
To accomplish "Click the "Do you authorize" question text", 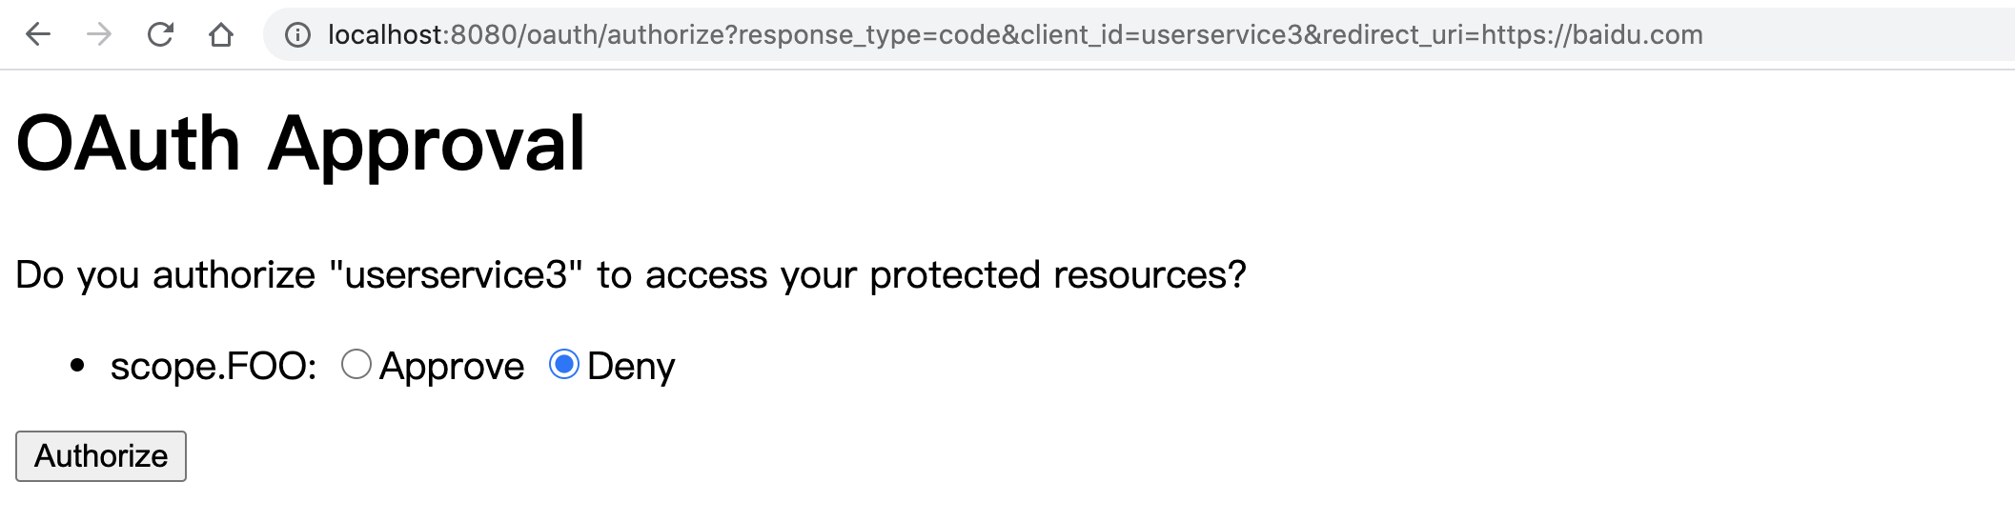I will [166, 275].
